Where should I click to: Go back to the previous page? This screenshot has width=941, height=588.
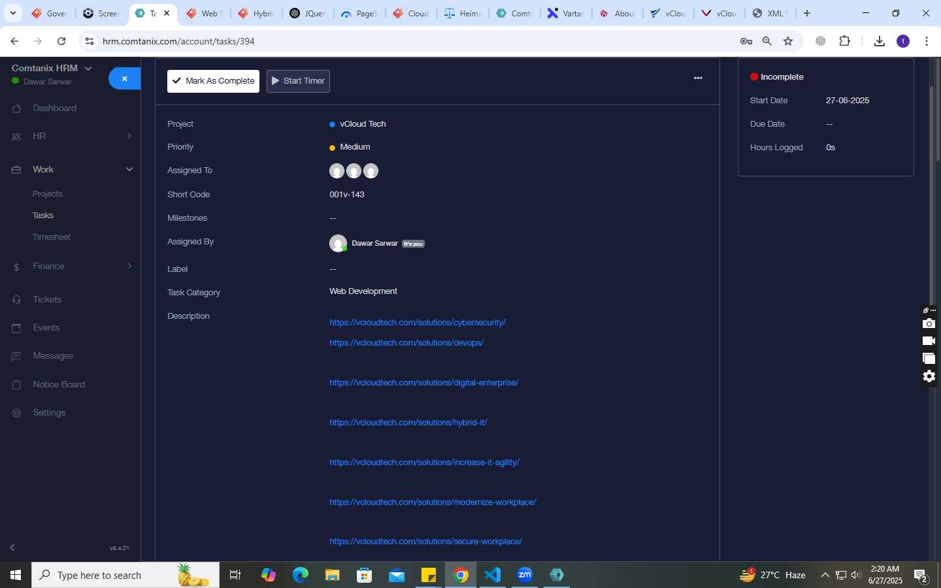[x=14, y=41]
